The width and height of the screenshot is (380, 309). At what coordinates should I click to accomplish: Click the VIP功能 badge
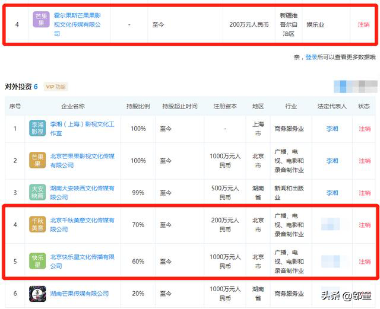coord(56,87)
